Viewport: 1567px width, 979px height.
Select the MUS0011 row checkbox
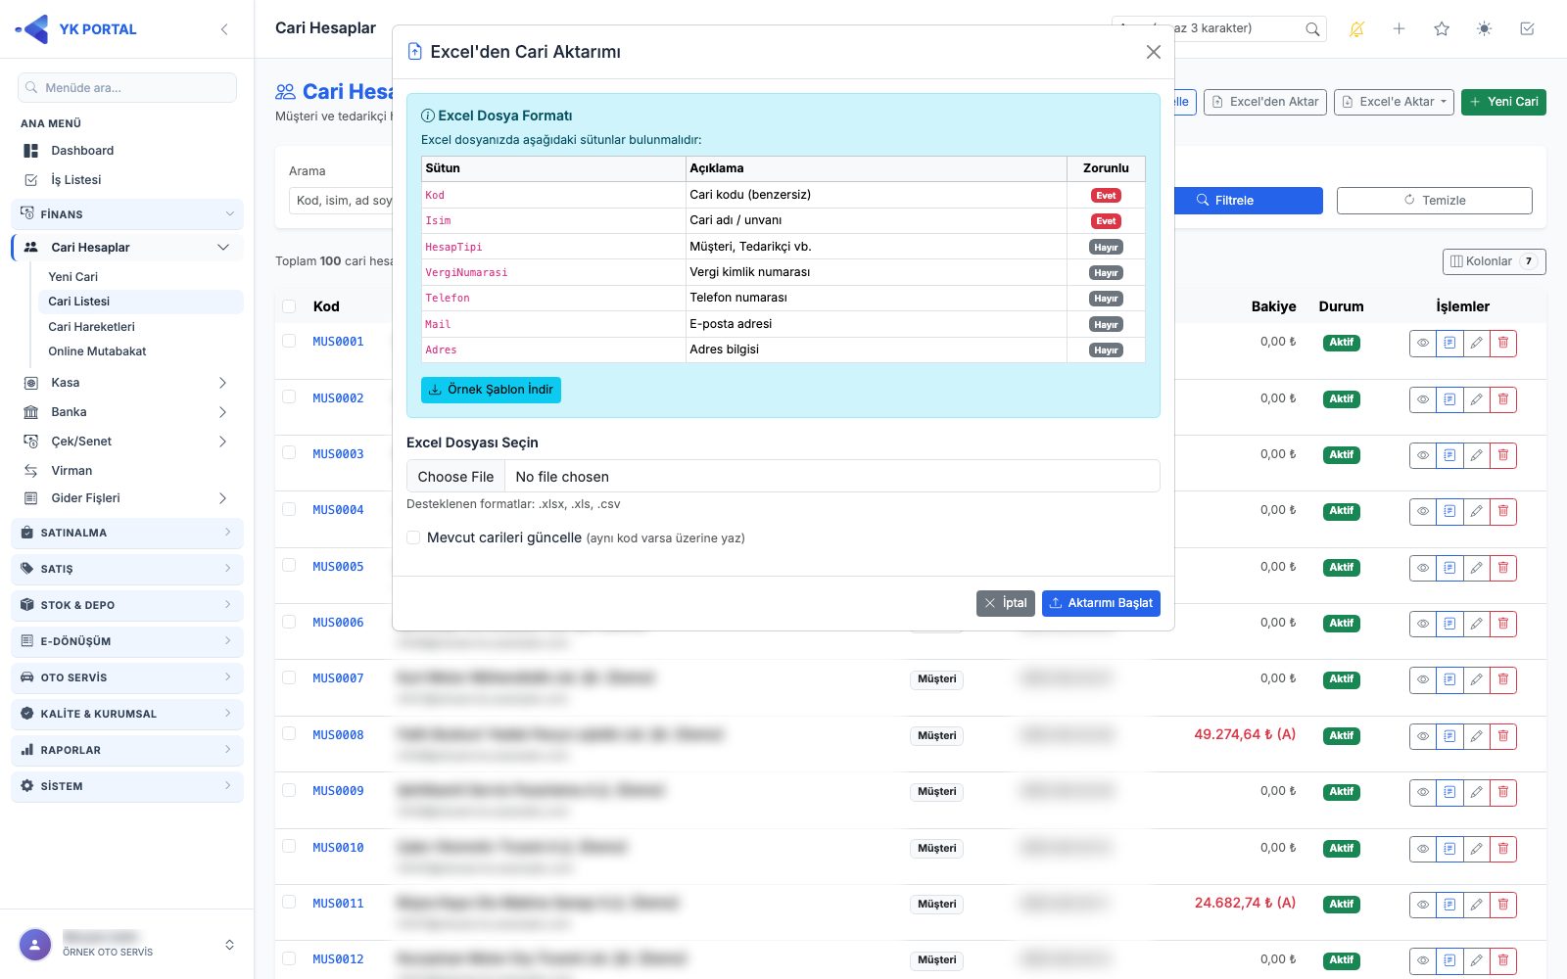(289, 902)
